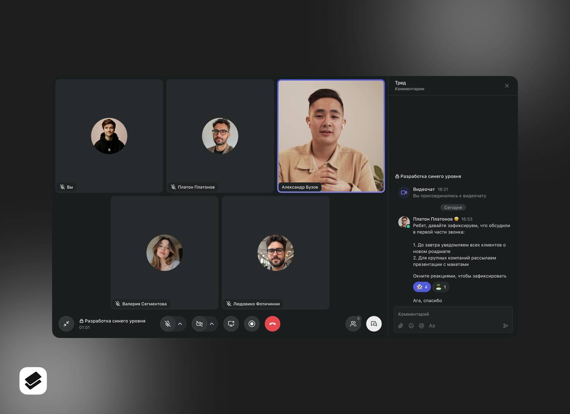Start screen sharing
The height and width of the screenshot is (414, 570).
click(x=231, y=324)
